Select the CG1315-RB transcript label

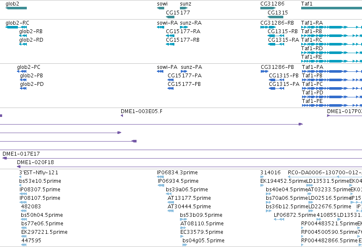282,31
